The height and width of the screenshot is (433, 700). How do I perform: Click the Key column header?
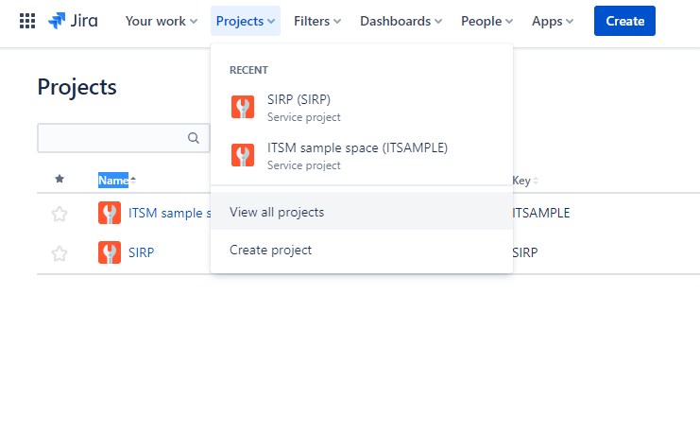coord(521,181)
